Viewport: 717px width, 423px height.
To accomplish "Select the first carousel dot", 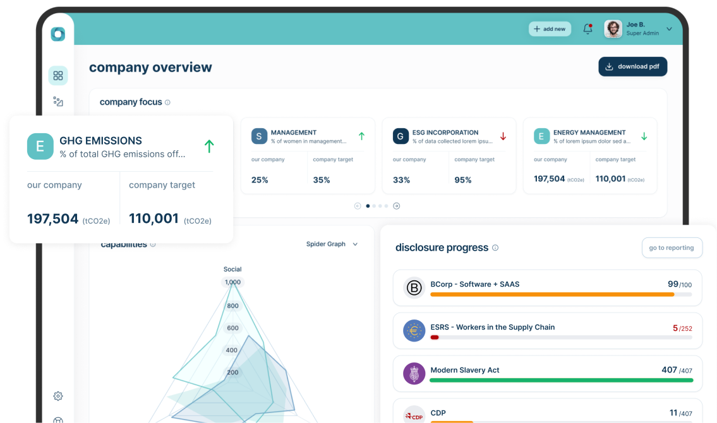I will 368,206.
